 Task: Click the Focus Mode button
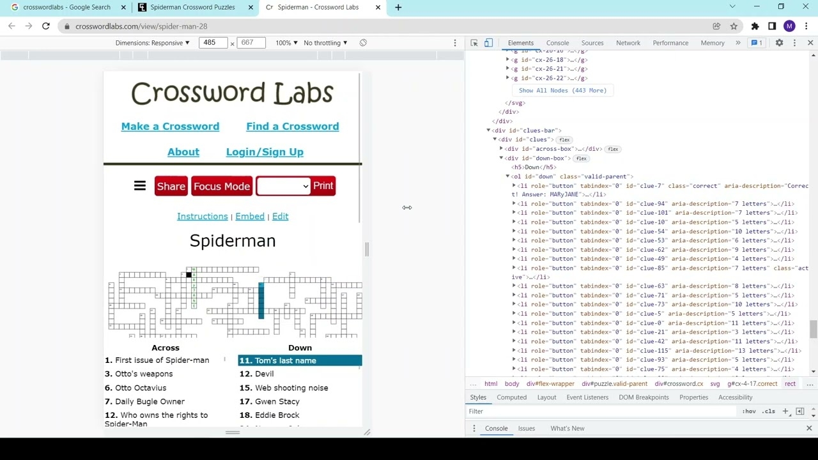222,186
